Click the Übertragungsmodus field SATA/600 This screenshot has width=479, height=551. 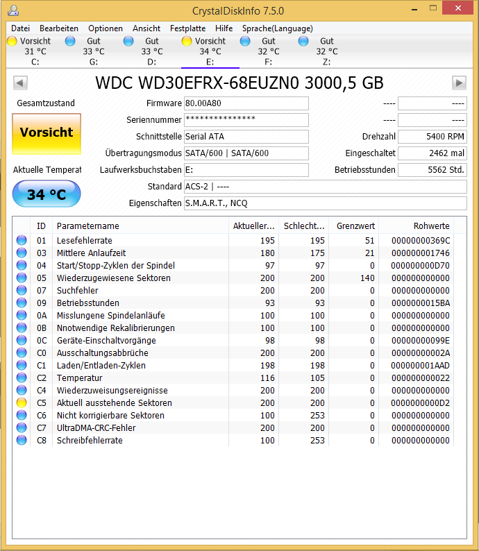coord(246,153)
